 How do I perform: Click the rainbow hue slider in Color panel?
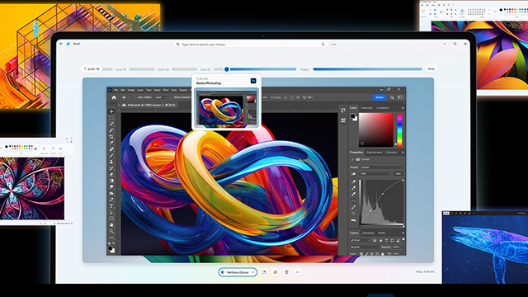399,130
